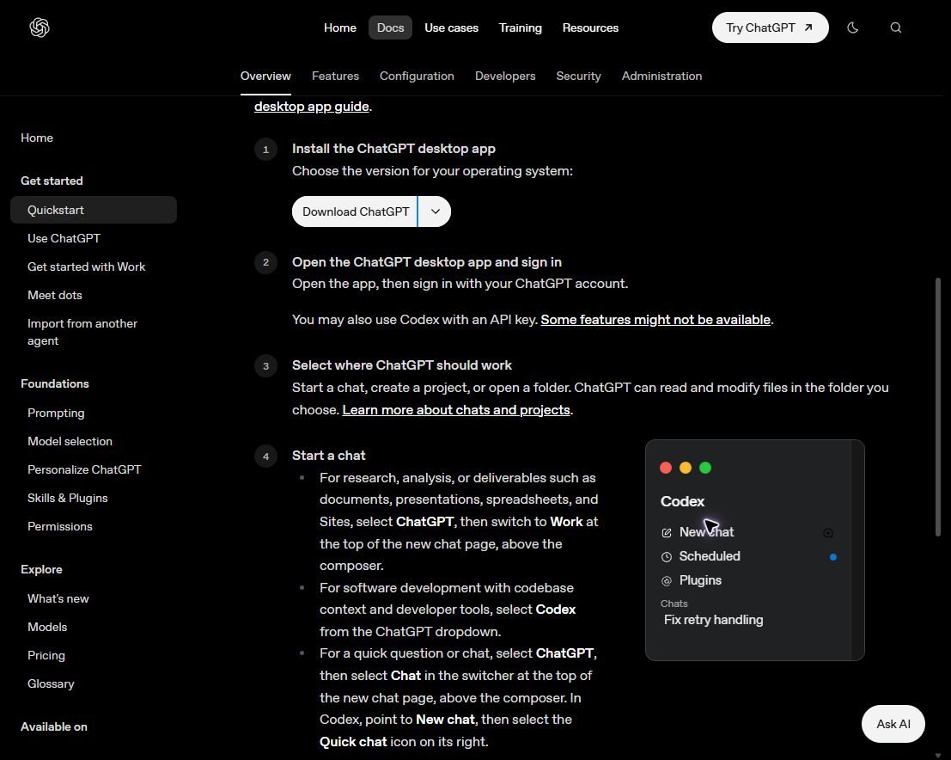Click the Try ChatGPT button
The height and width of the screenshot is (760, 951).
click(771, 28)
